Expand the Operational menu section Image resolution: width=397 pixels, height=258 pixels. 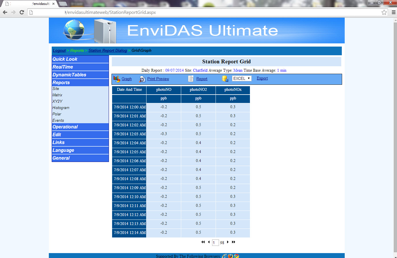(x=65, y=127)
